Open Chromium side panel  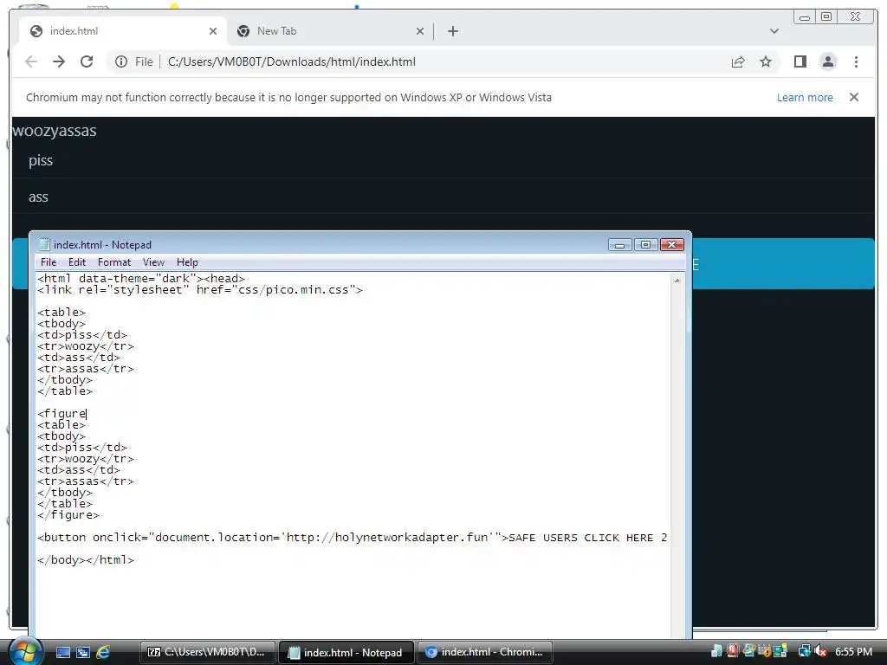point(800,61)
